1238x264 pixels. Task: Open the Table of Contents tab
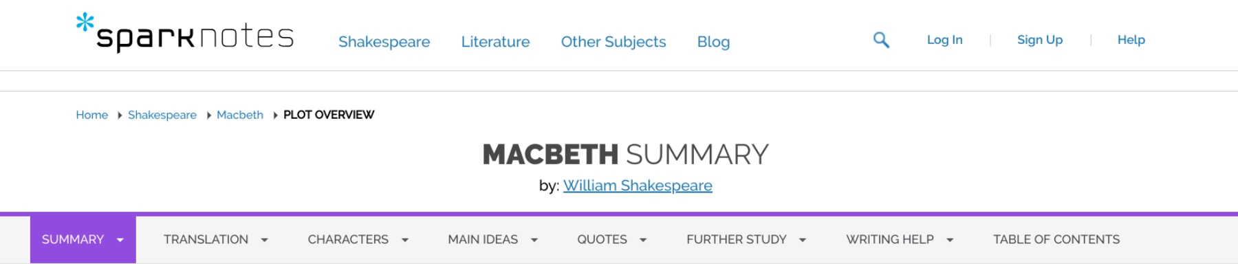click(1056, 239)
